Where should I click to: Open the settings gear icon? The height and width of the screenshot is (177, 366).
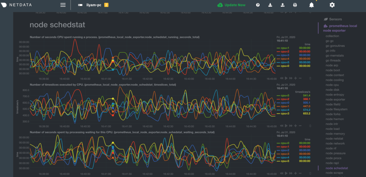tap(332, 5)
